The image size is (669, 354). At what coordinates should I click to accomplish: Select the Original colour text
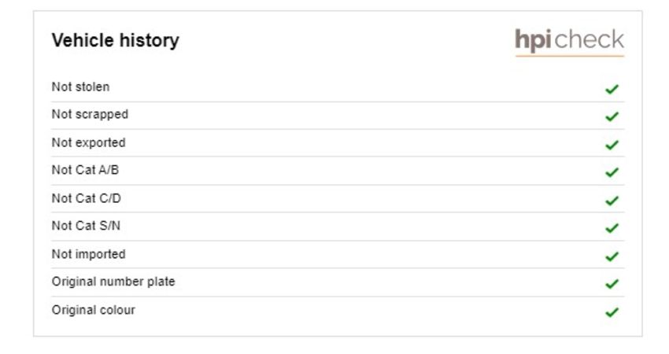[x=94, y=310]
